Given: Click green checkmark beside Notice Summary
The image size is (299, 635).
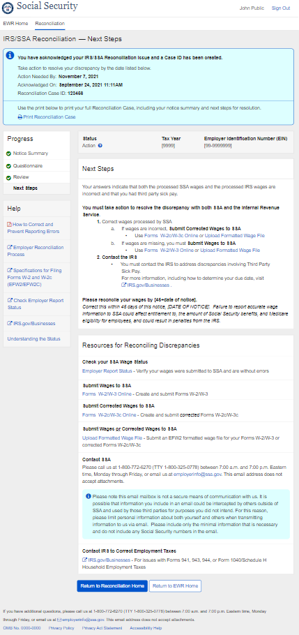Looking at the screenshot, I should coord(9,154).
